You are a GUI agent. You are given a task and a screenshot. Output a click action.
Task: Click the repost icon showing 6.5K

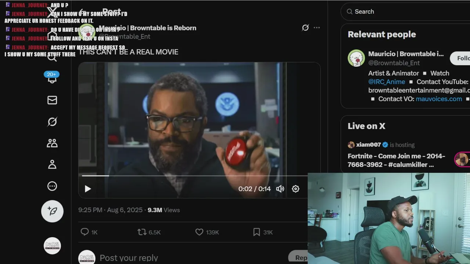click(149, 232)
